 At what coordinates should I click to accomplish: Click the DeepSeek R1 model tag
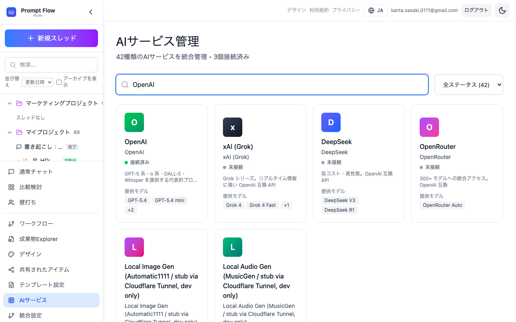click(x=339, y=210)
